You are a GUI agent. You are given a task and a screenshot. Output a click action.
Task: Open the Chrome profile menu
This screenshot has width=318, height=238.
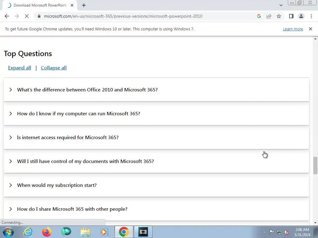point(301,16)
